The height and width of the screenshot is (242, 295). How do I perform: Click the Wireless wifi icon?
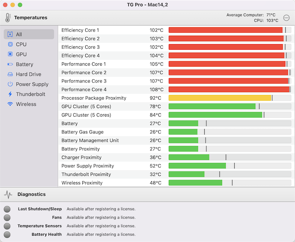click(10, 104)
